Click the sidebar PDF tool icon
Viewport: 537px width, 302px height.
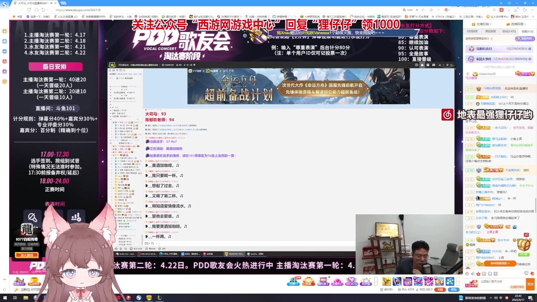4,62
